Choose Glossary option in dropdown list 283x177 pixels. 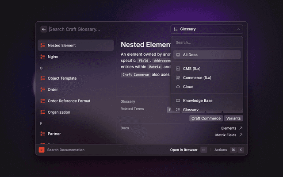pyautogui.click(x=190, y=109)
